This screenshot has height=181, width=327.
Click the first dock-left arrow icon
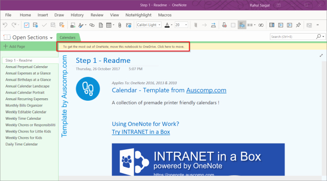click(x=281, y=25)
